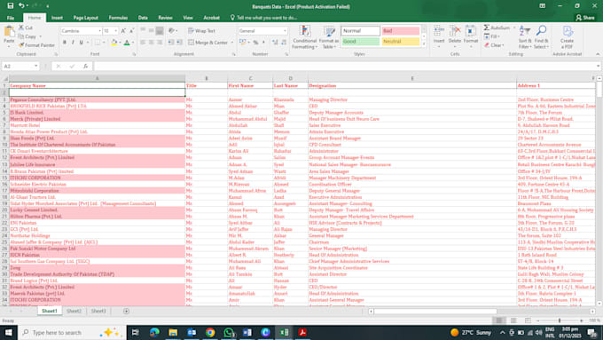Open Chrome from the taskbar
Screen dimensions: 603x340
210,332
